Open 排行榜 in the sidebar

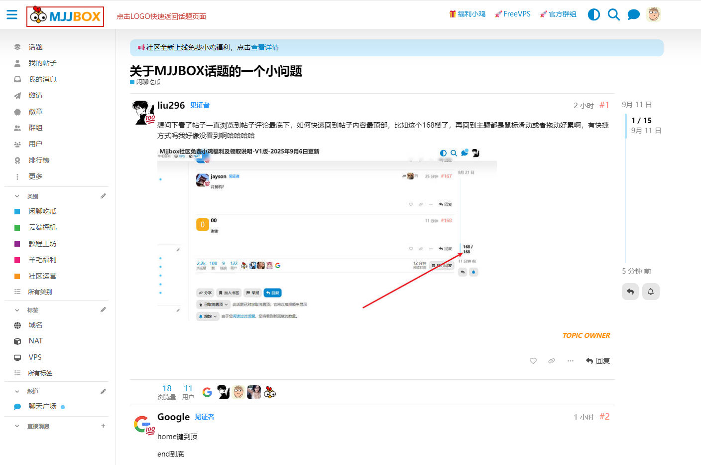[x=39, y=160]
